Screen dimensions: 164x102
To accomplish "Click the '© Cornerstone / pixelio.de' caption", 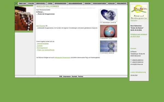I will point(107,53).
